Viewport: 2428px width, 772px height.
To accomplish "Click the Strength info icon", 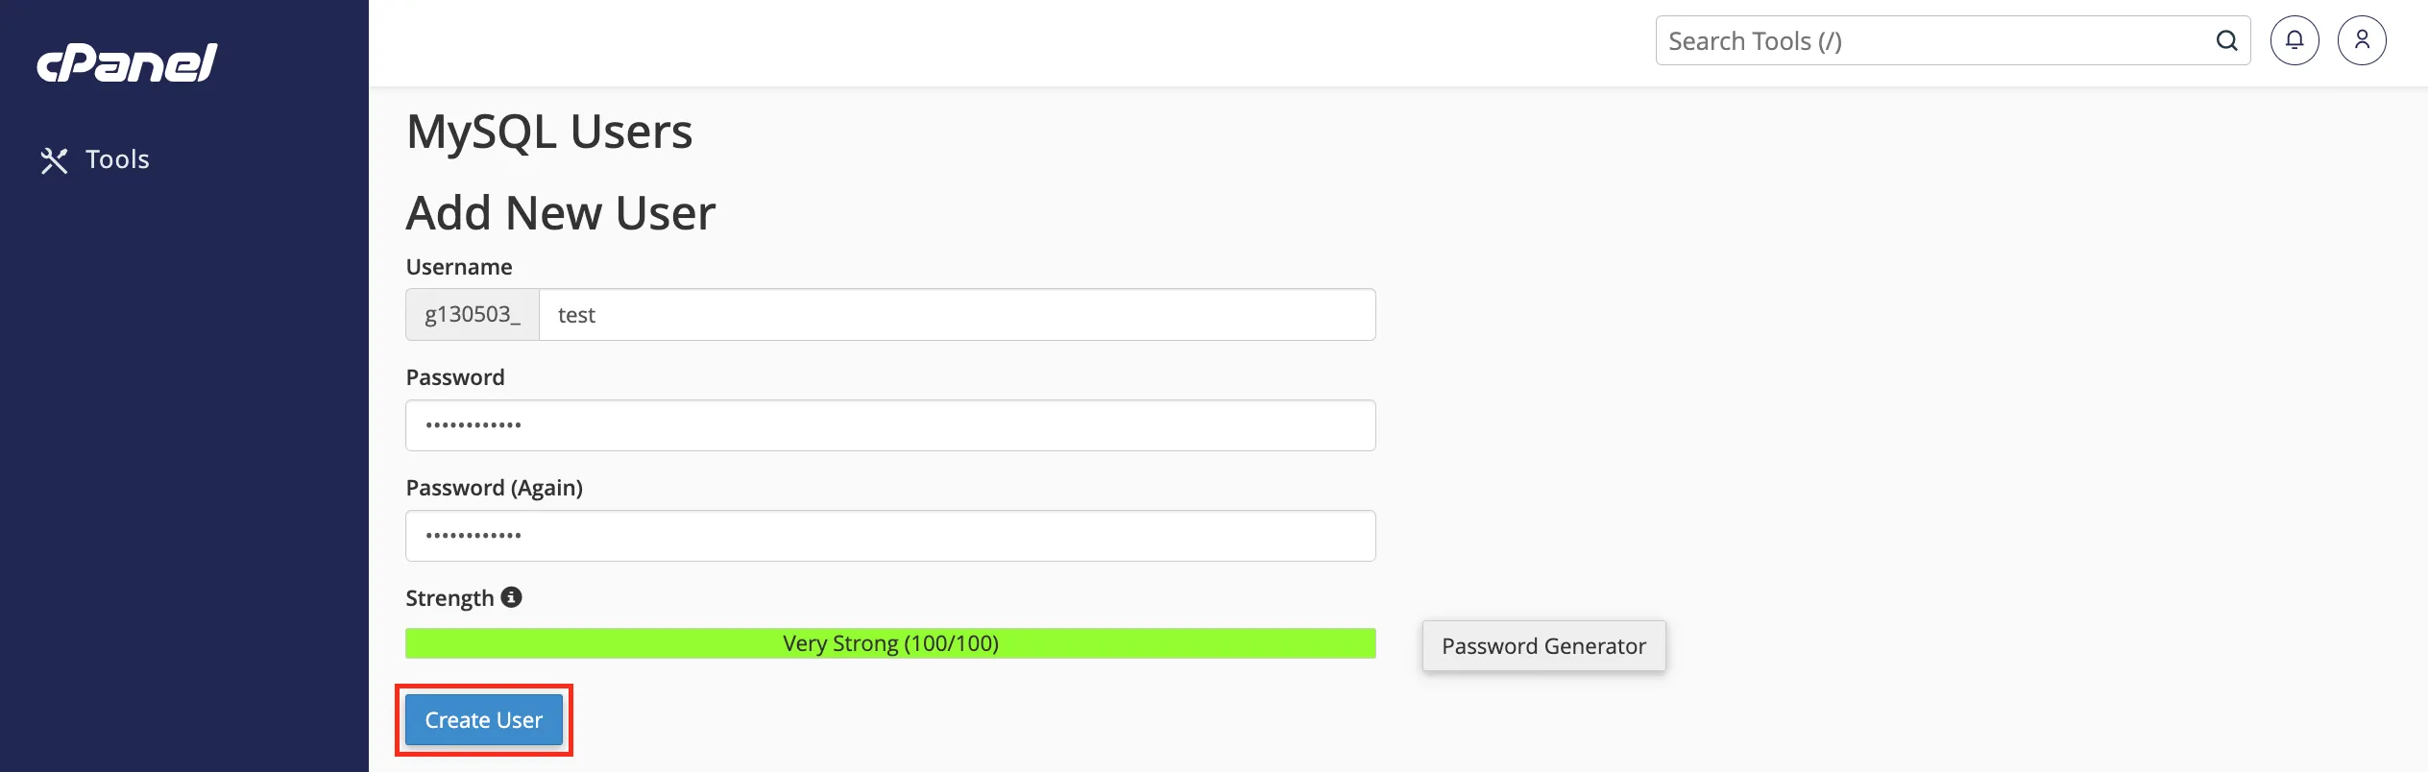I will click(512, 597).
